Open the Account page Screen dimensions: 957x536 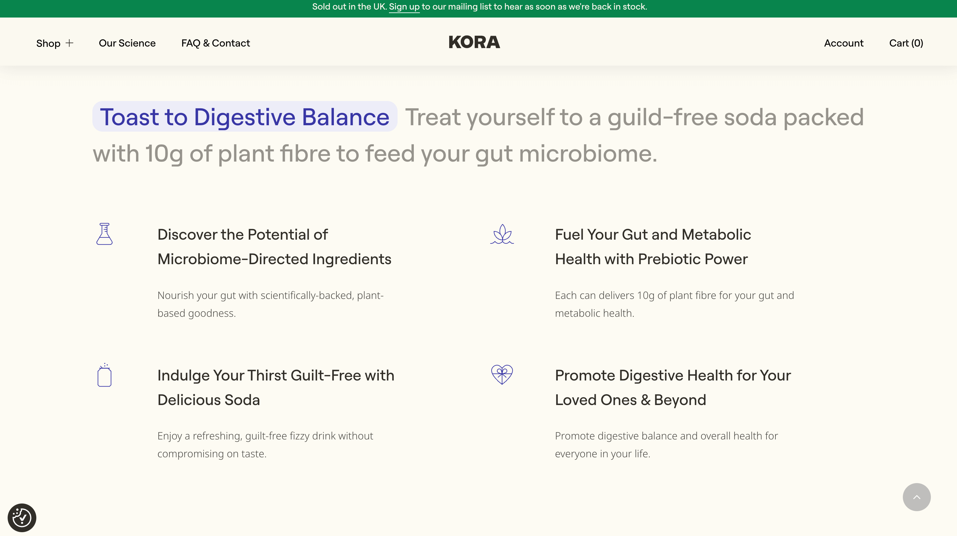[844, 43]
